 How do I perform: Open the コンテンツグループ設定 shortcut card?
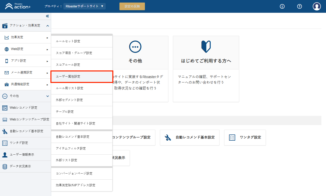[134, 138]
